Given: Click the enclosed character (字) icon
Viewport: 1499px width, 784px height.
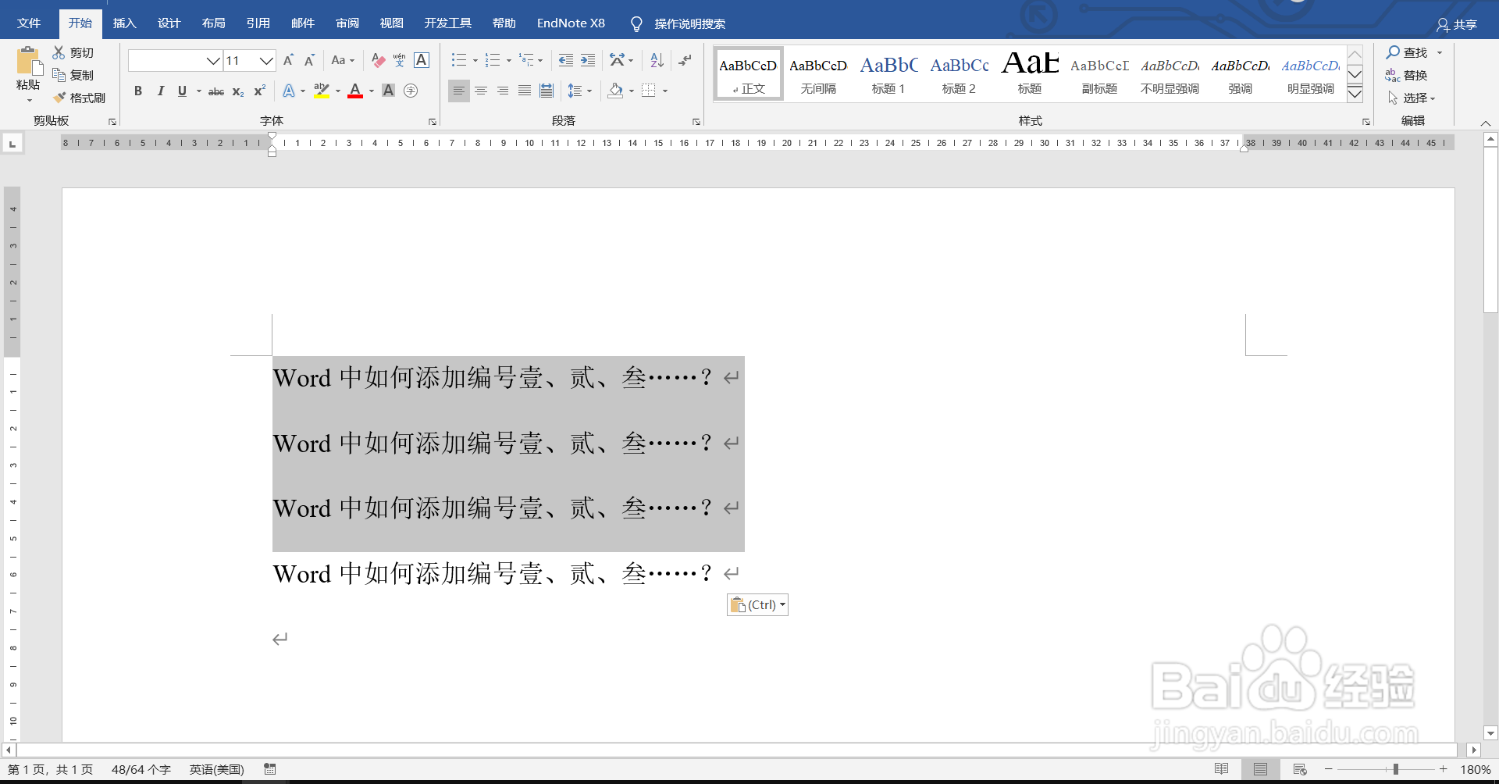Looking at the screenshot, I should click(411, 91).
